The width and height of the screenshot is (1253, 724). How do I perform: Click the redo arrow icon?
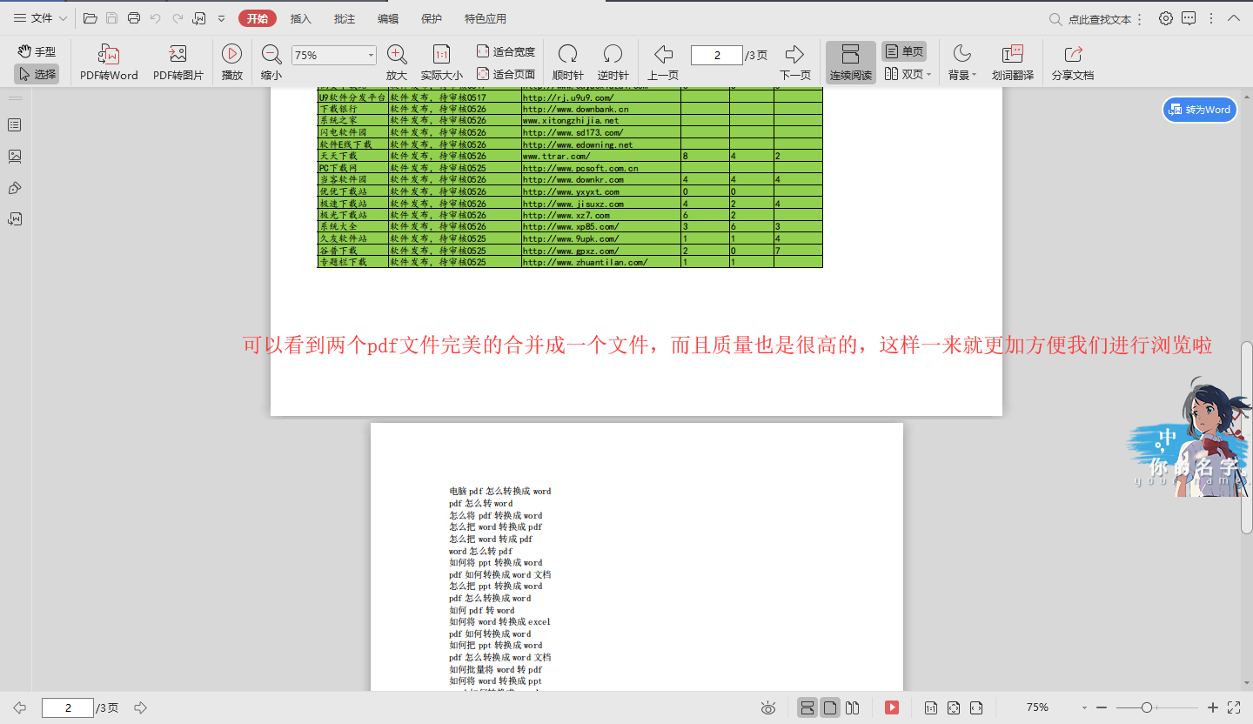point(178,18)
